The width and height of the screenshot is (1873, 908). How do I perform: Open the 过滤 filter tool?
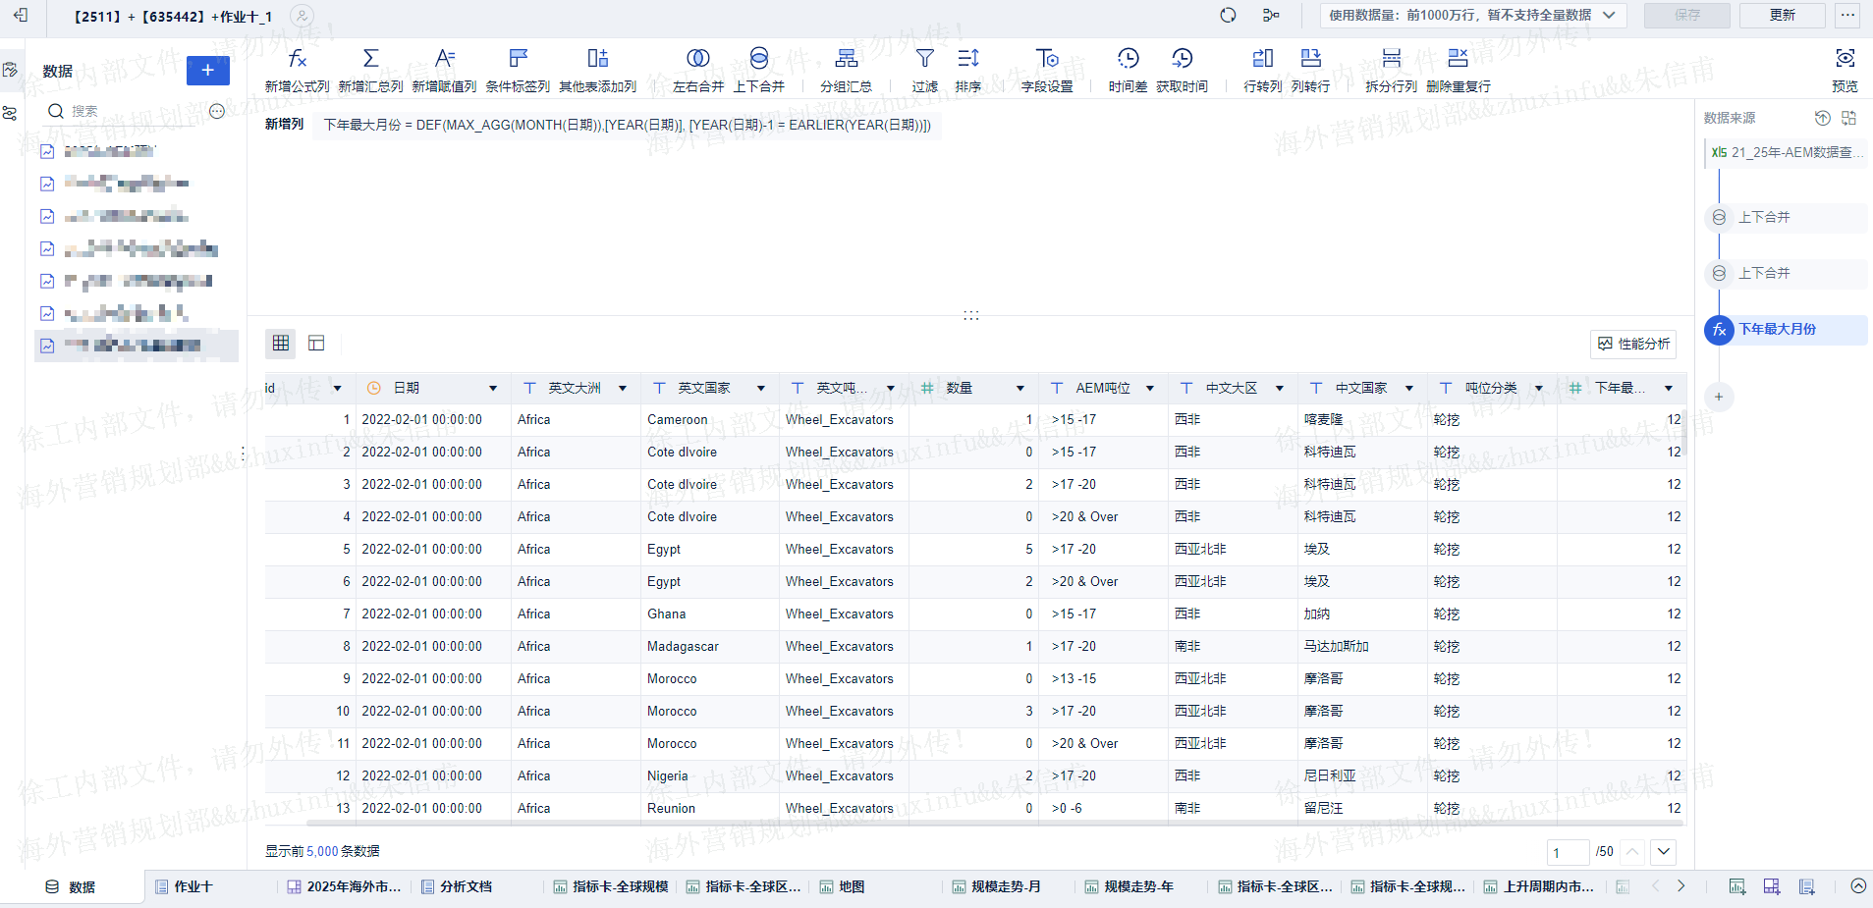click(x=924, y=59)
